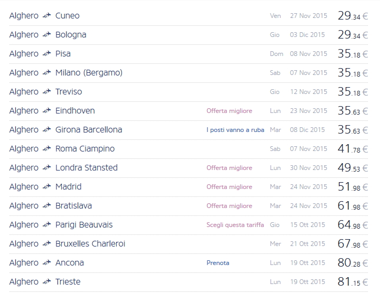Open Offerta migliore for Londra Stansted
This screenshot has width=380, height=293.
[x=229, y=168]
